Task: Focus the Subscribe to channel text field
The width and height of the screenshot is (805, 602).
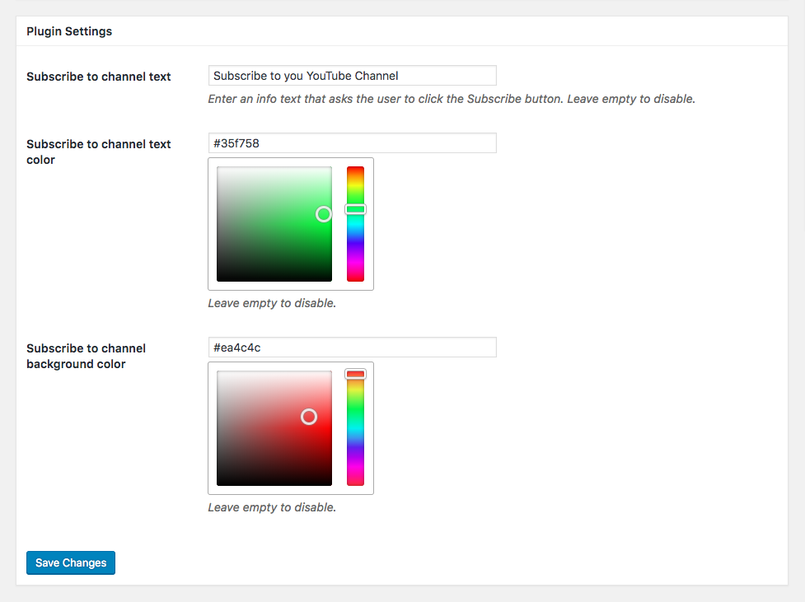Action: [352, 76]
